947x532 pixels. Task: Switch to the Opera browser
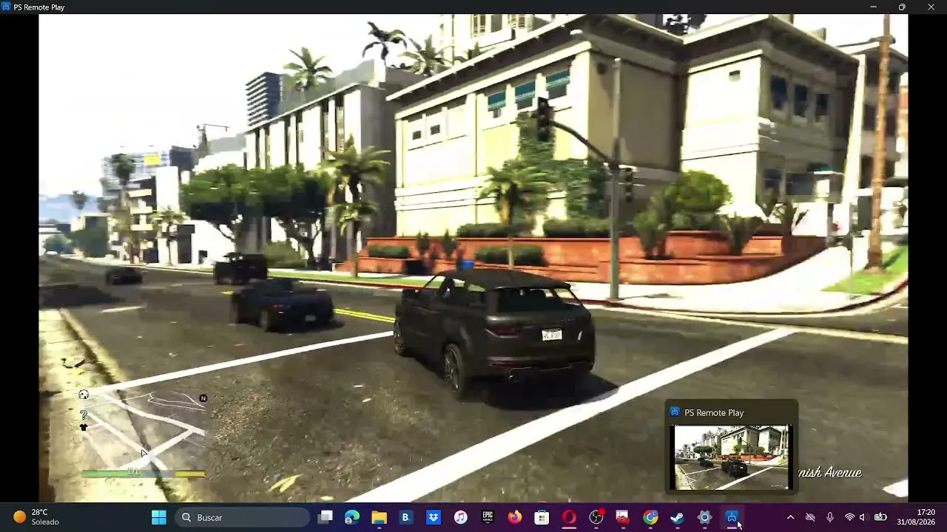[569, 517]
